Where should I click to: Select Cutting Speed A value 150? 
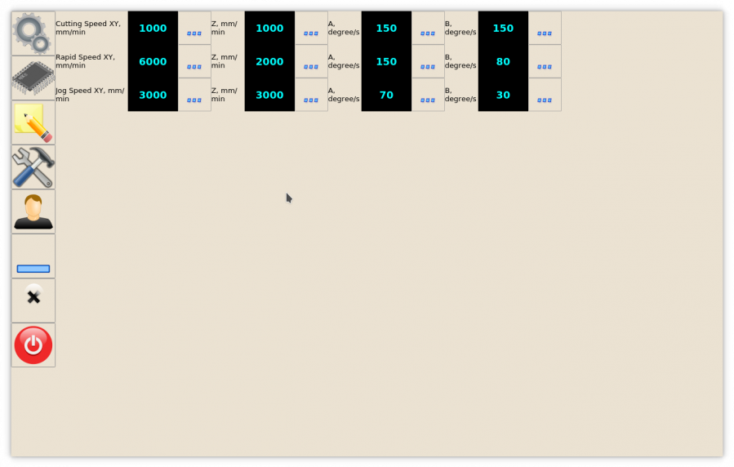tap(387, 28)
